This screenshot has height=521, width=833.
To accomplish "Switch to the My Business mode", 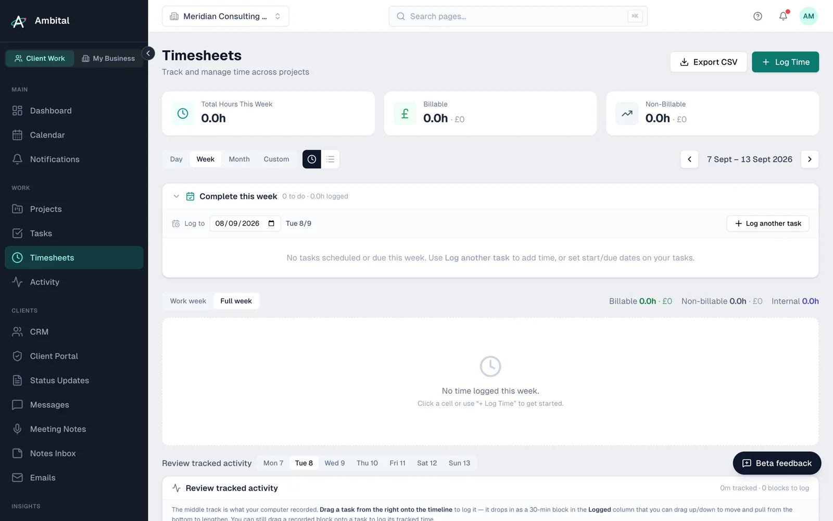I will point(108,58).
